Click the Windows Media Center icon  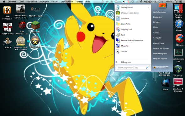(x=118, y=13)
